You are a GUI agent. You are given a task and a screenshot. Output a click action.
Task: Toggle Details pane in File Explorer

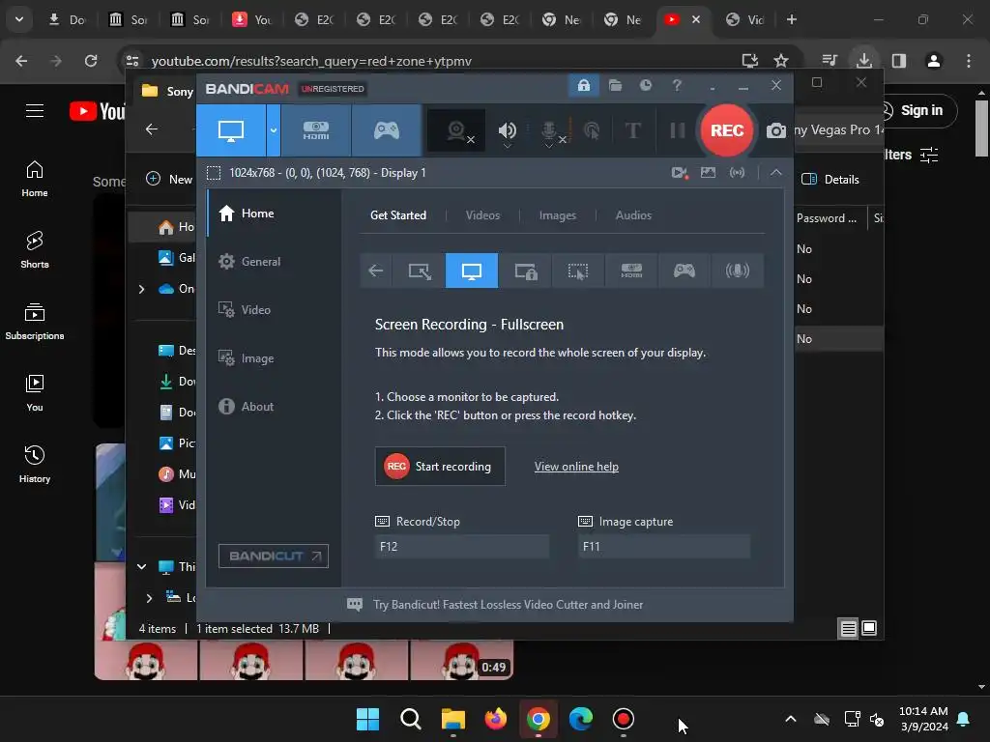coord(830,179)
